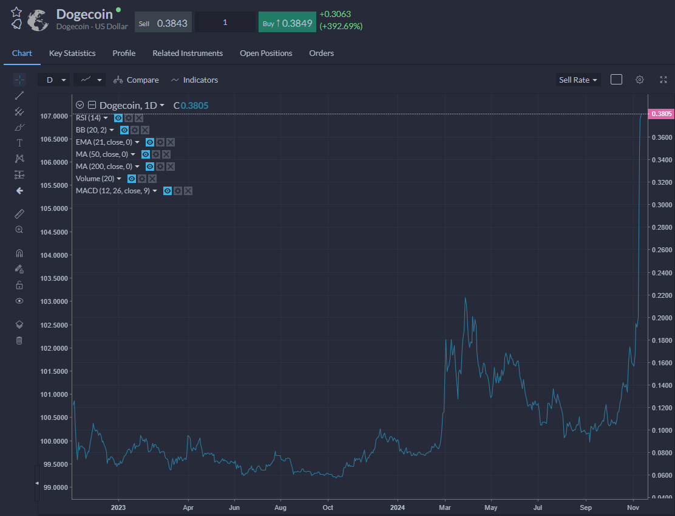Pick the measure ruler tool
The height and width of the screenshot is (516, 675).
click(x=19, y=214)
